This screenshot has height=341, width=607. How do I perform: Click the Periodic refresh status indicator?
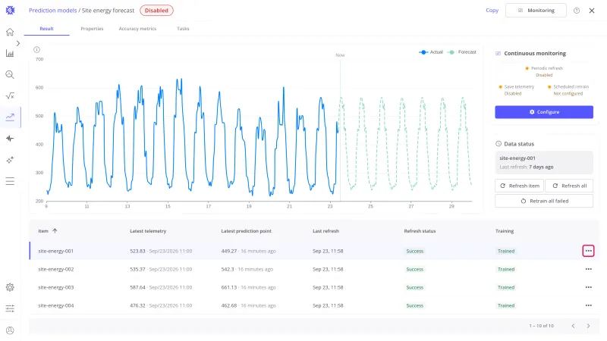[x=544, y=71]
